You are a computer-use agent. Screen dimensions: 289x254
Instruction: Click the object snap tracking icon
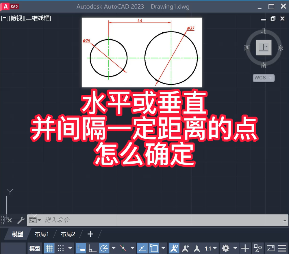(142, 248)
